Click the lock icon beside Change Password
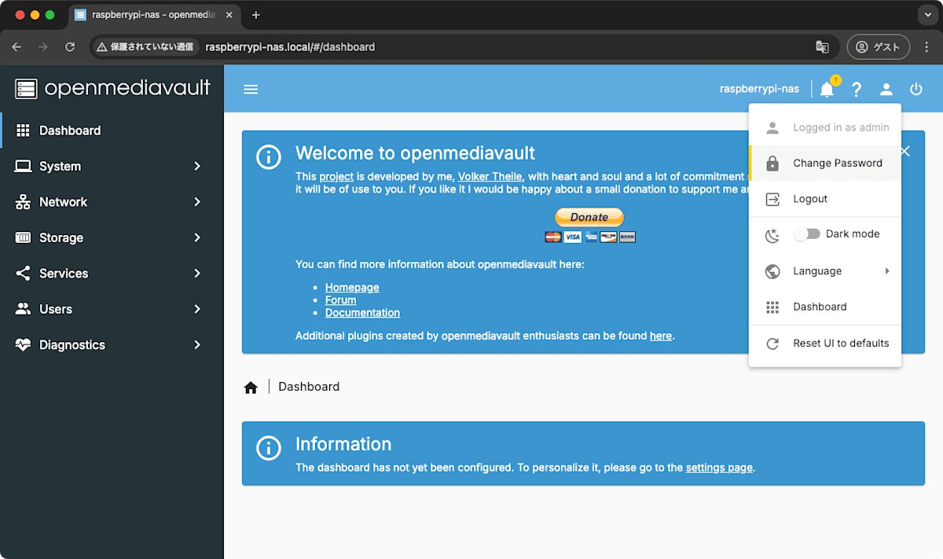The image size is (943, 559). [x=772, y=164]
